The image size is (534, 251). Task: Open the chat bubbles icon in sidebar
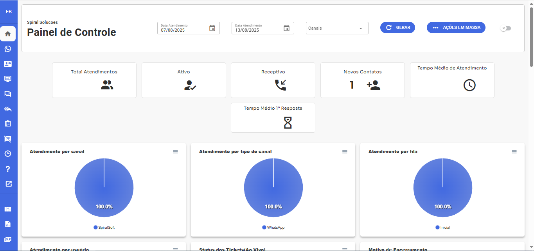8,94
